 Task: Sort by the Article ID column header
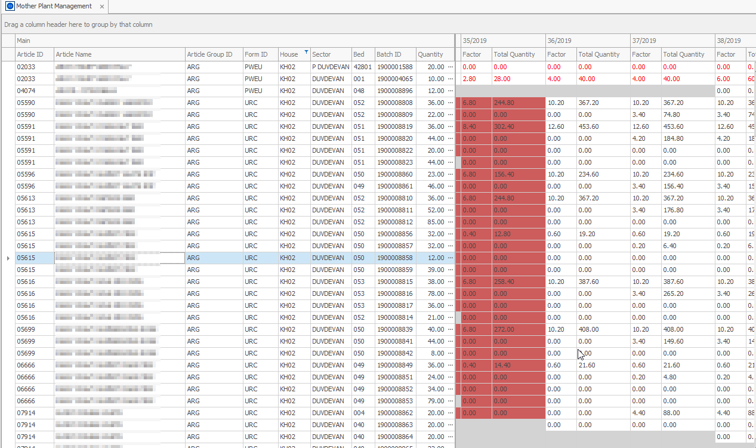tap(35, 54)
